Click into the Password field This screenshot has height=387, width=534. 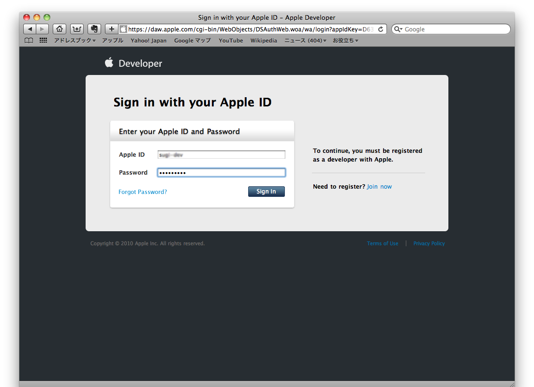221,173
